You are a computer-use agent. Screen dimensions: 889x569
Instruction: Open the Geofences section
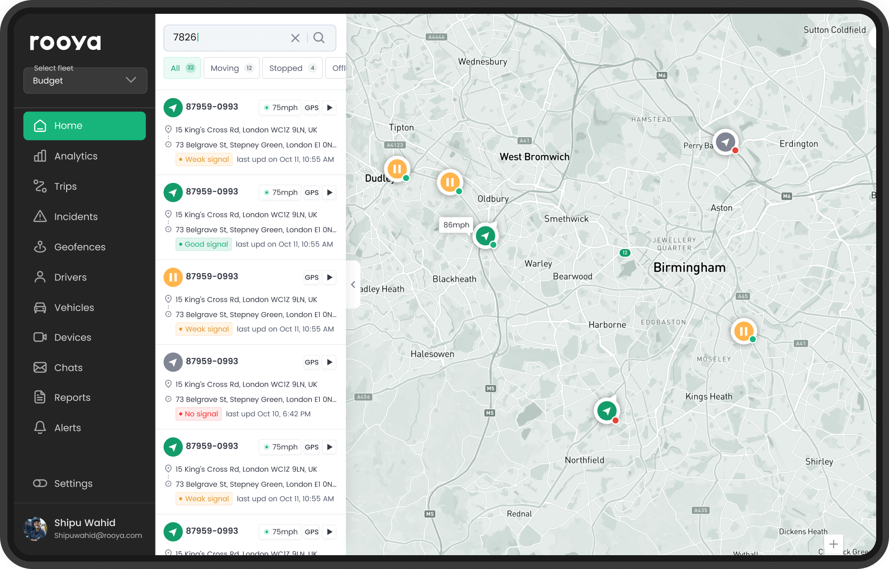pyautogui.click(x=79, y=247)
